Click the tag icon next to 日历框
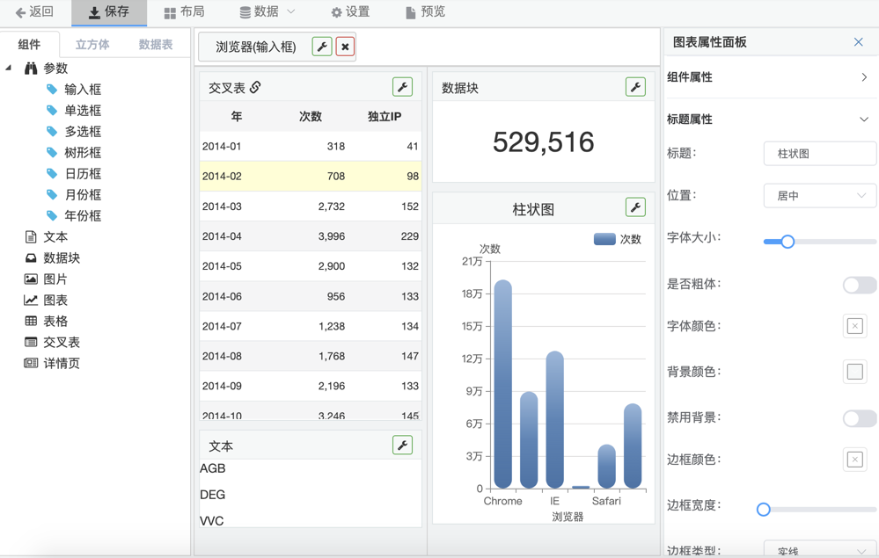 point(52,173)
